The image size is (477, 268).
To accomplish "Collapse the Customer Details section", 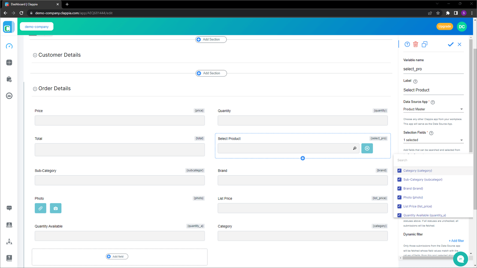I will 35,55.
